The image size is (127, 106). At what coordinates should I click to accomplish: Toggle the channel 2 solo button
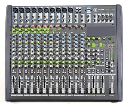[x=20, y=73]
